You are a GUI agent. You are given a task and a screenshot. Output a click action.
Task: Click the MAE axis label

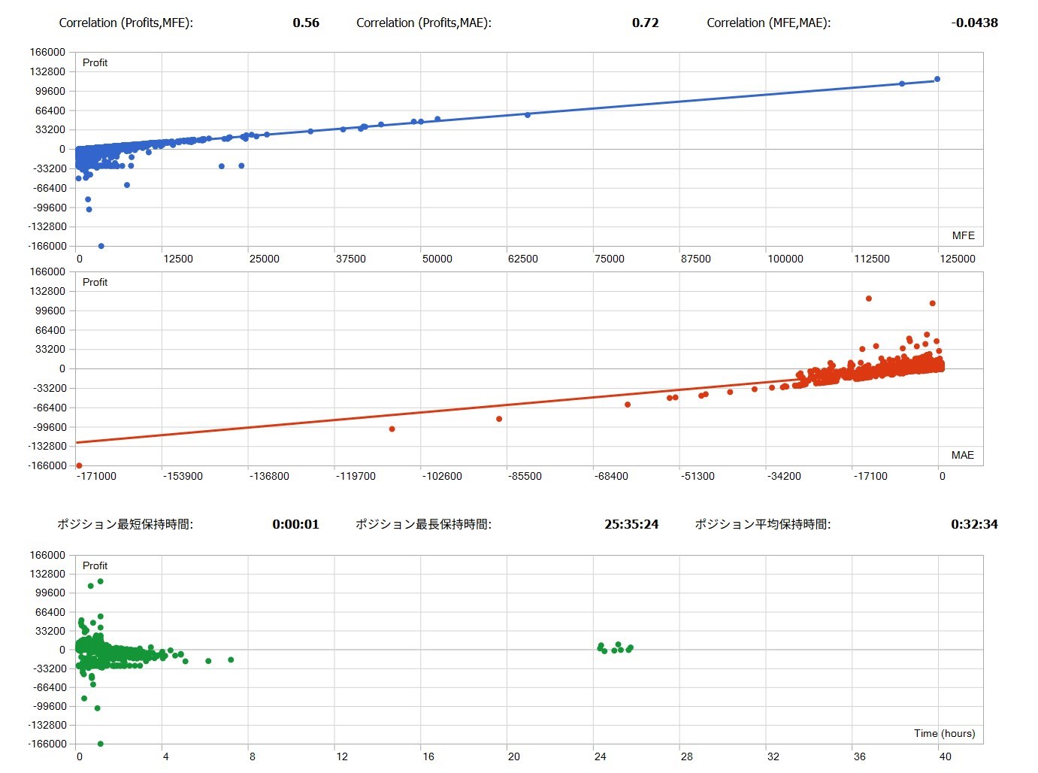point(962,455)
